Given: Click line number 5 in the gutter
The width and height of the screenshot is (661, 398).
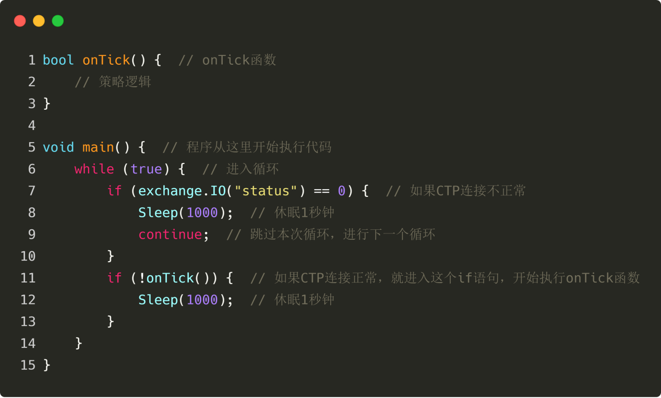Looking at the screenshot, I should [x=32, y=147].
